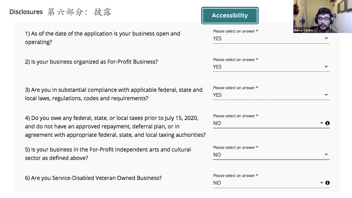Select the YES field for question 1
This screenshot has height=198, width=352.
pos(271,38)
